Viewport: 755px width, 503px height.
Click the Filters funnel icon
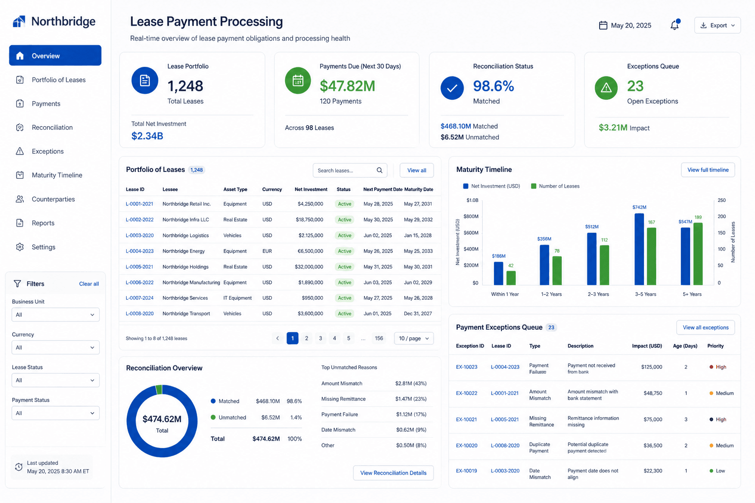[17, 283]
